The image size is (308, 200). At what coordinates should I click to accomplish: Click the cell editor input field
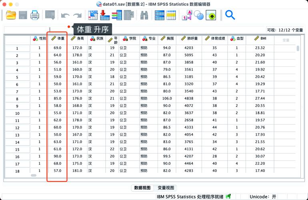coord(157,30)
